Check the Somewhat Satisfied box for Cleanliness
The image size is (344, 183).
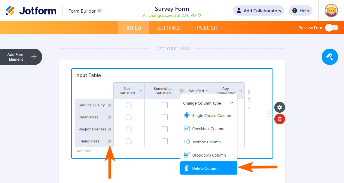[x=165, y=117]
